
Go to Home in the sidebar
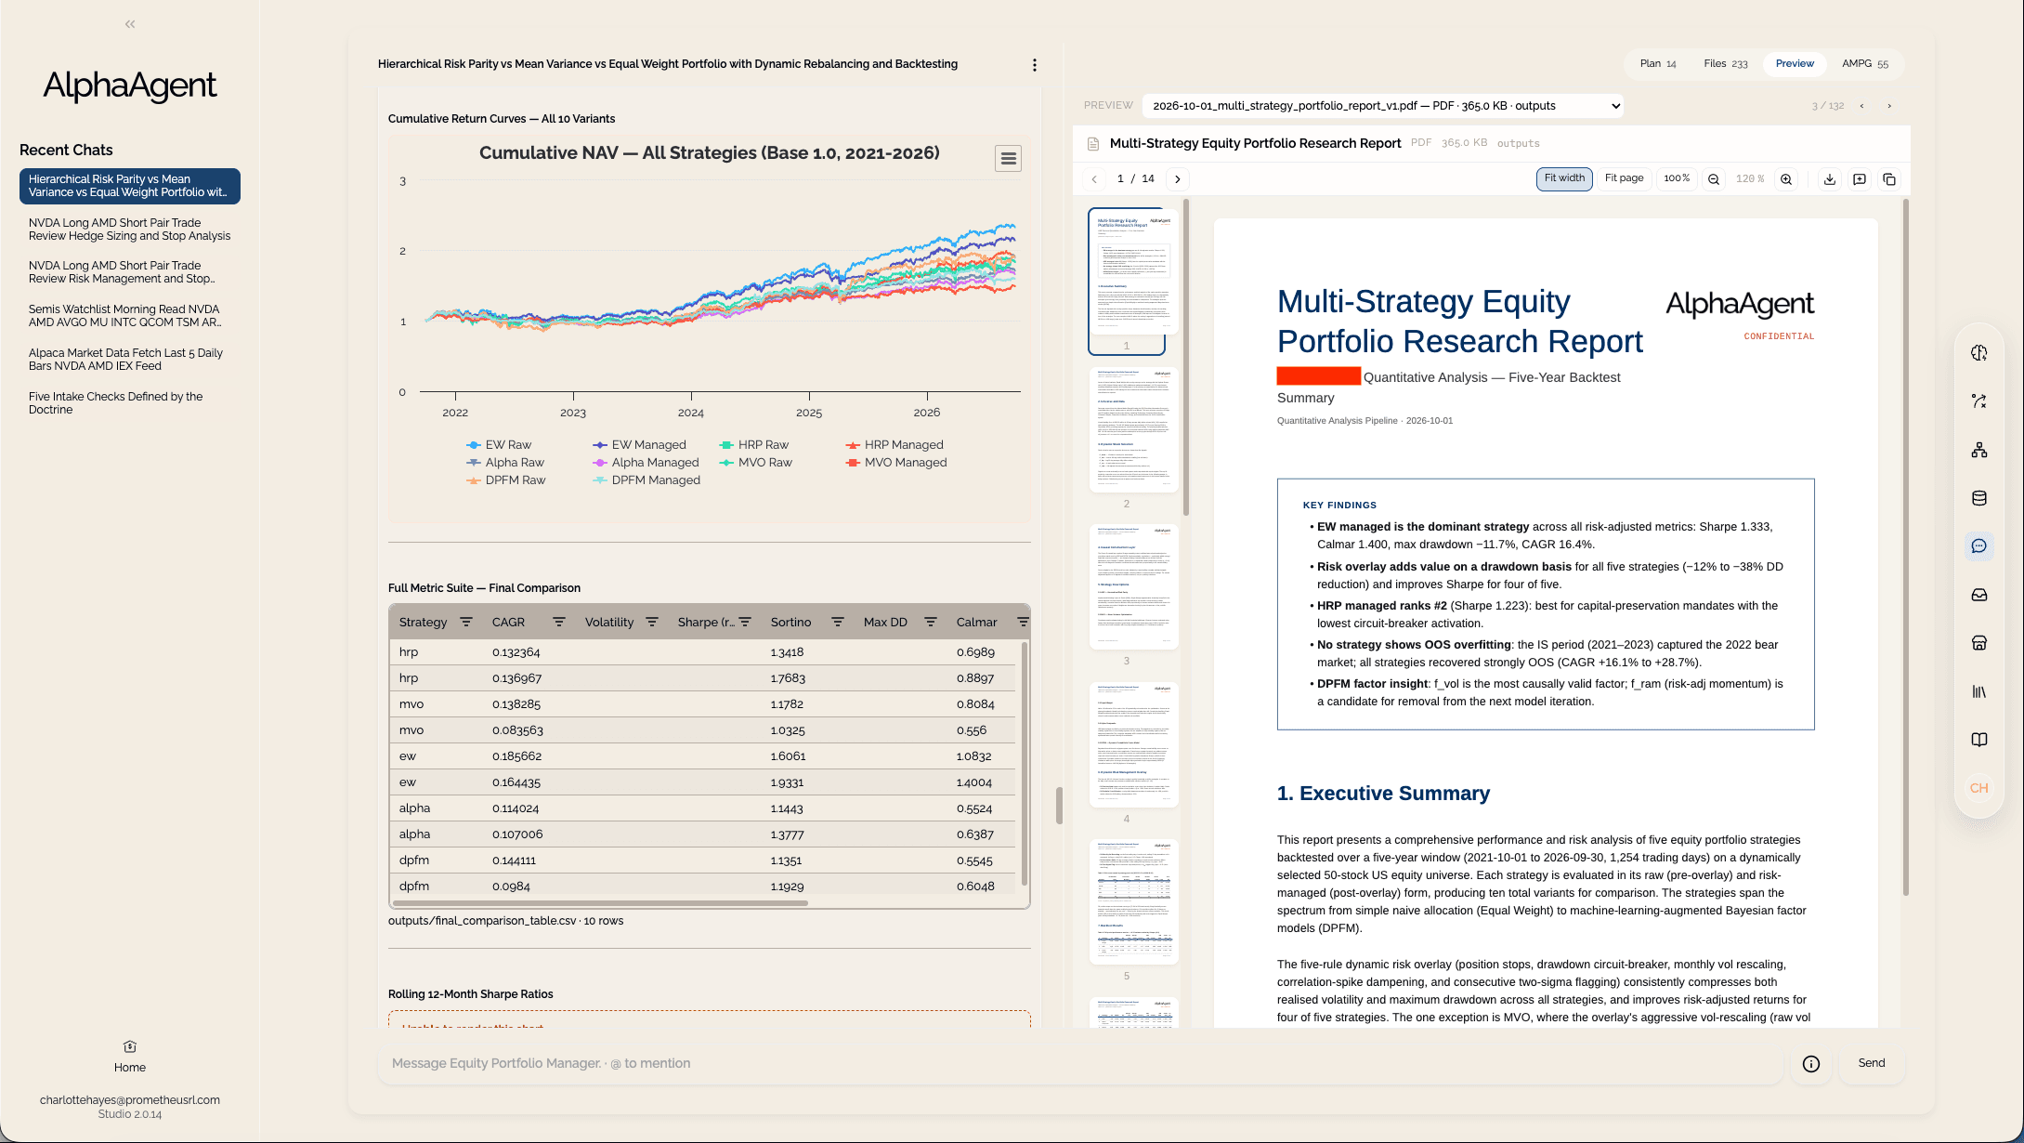click(x=130, y=1057)
